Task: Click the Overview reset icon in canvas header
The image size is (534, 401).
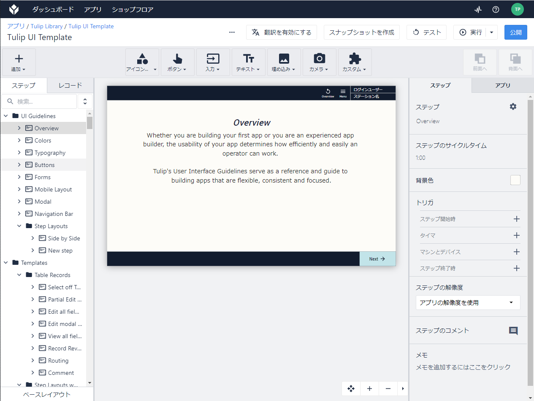Action: click(328, 93)
